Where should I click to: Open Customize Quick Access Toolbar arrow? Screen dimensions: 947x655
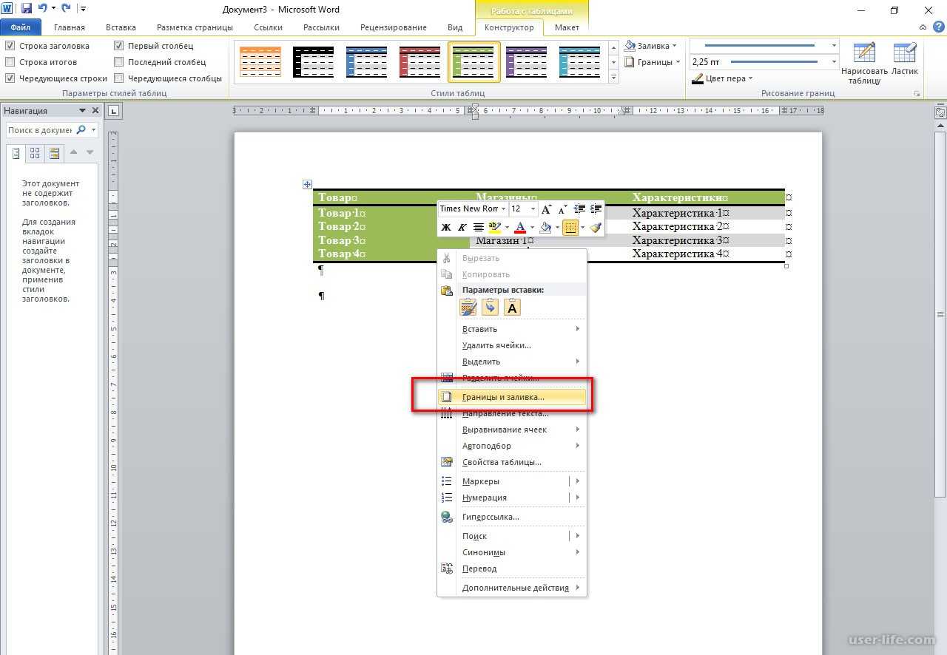point(82,10)
